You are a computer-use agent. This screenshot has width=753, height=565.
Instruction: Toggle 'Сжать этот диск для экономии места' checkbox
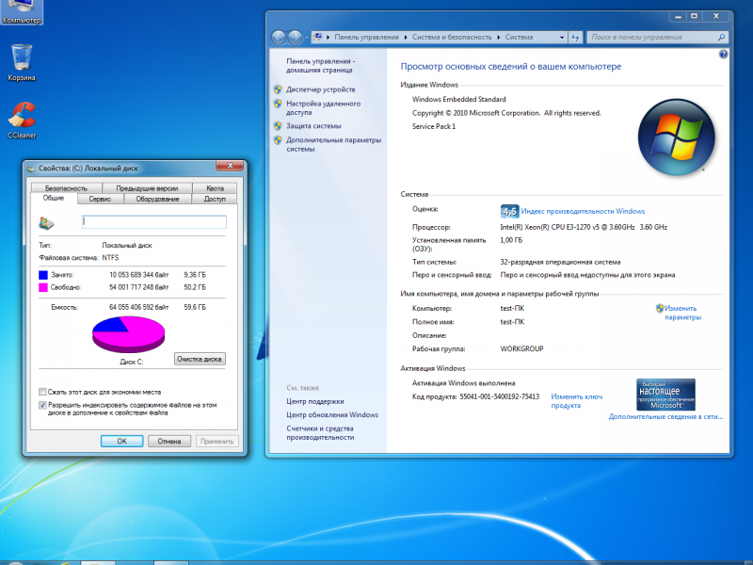coord(42,392)
